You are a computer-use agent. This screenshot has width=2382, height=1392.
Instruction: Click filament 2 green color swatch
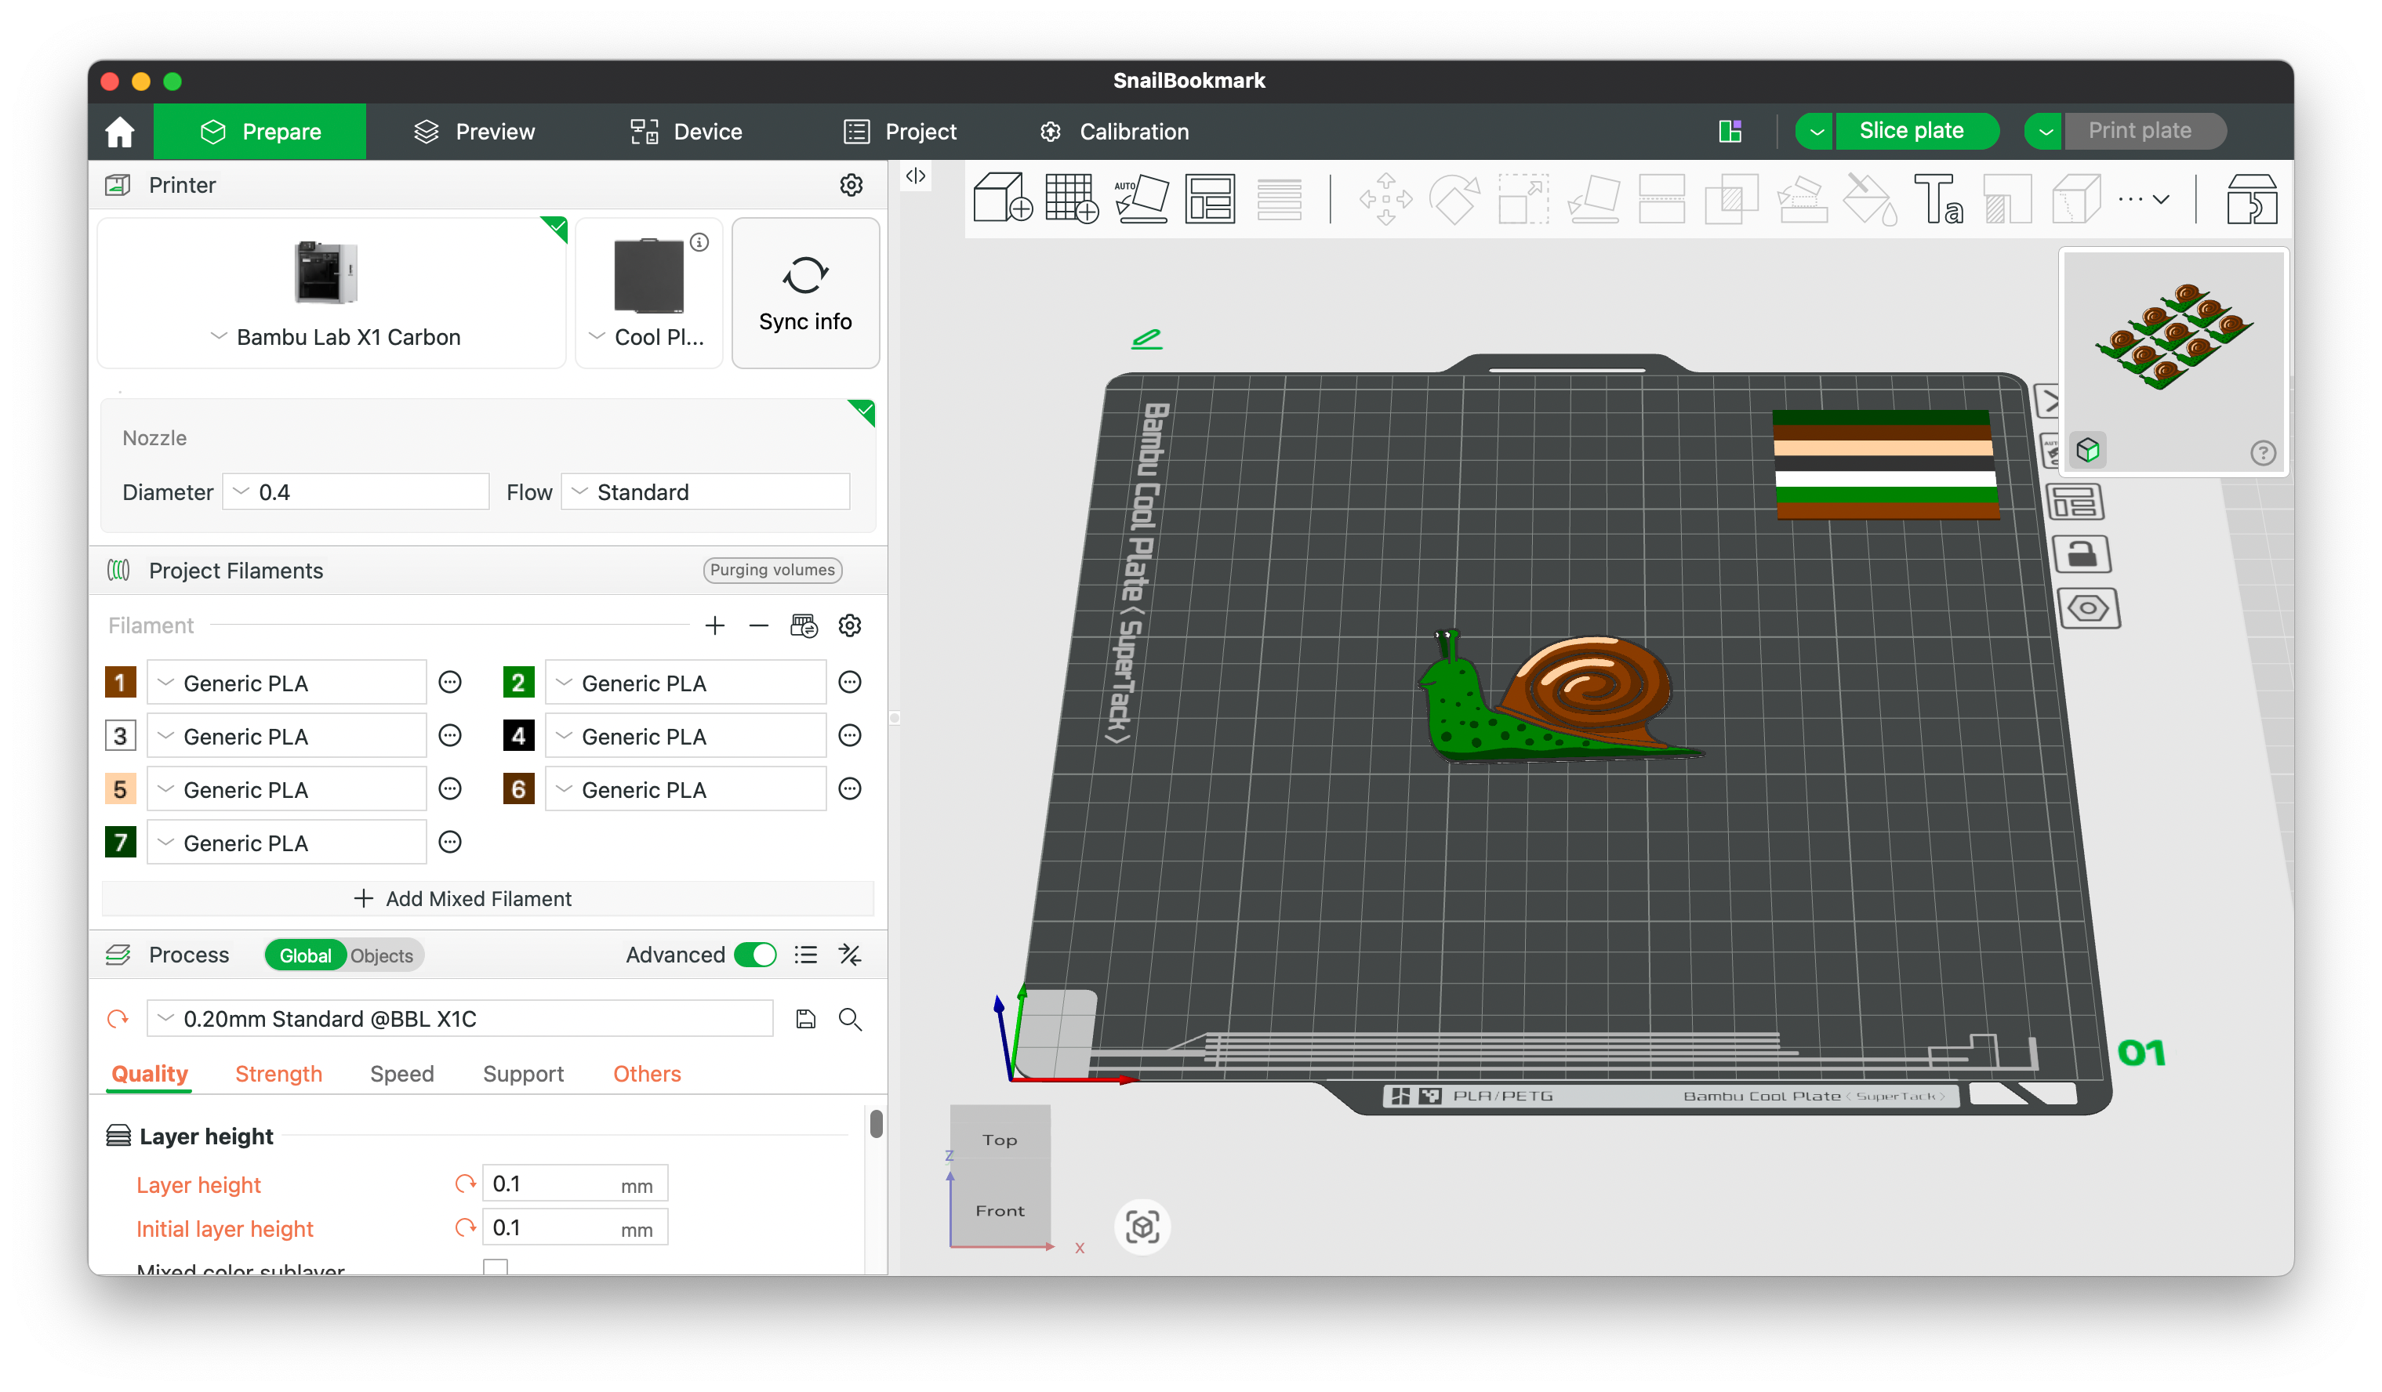[x=519, y=683]
